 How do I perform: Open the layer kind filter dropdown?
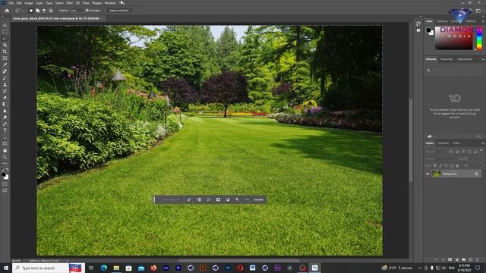coord(436,152)
